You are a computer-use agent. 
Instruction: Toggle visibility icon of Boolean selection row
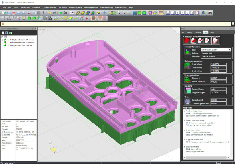(x=5, y=40)
